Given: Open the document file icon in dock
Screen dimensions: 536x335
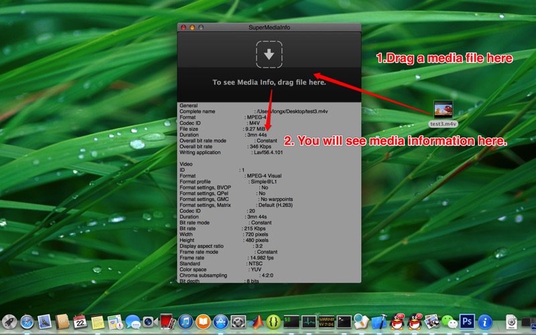Looking at the screenshot, I should (x=512, y=322).
